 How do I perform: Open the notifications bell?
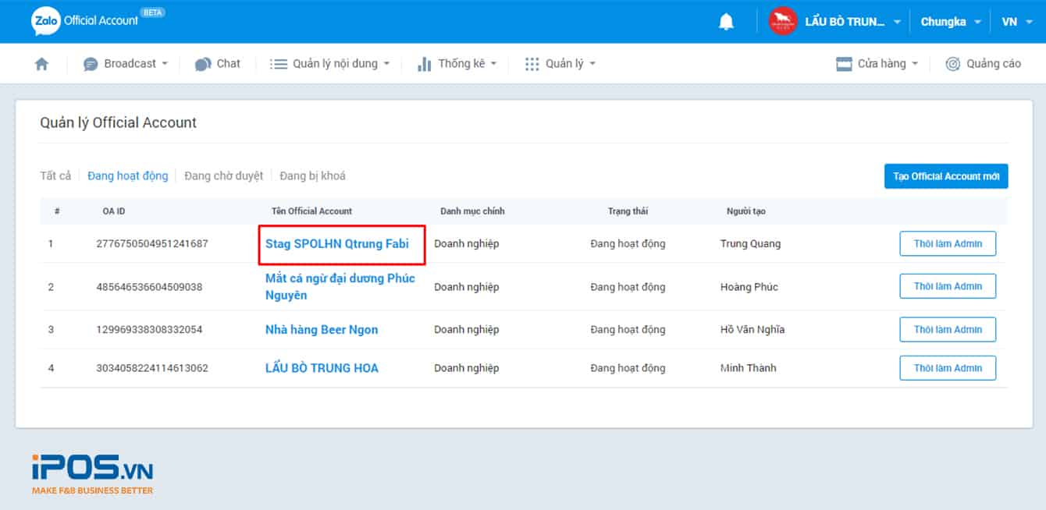pyautogui.click(x=725, y=21)
